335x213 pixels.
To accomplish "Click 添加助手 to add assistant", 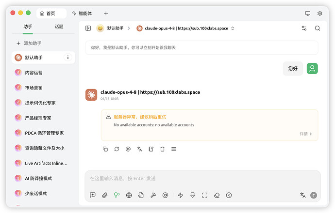I will [x=29, y=43].
